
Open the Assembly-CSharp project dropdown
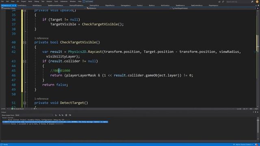[43, 8]
